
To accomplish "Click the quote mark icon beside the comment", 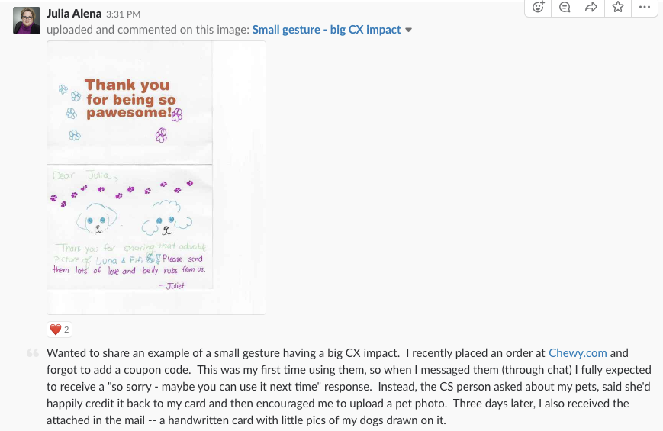I will [33, 354].
